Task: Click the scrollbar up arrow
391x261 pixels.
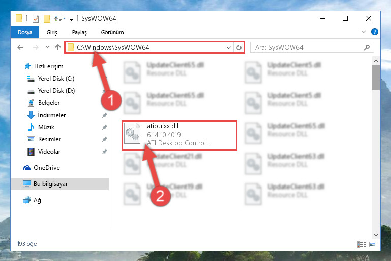Action: click(x=376, y=61)
